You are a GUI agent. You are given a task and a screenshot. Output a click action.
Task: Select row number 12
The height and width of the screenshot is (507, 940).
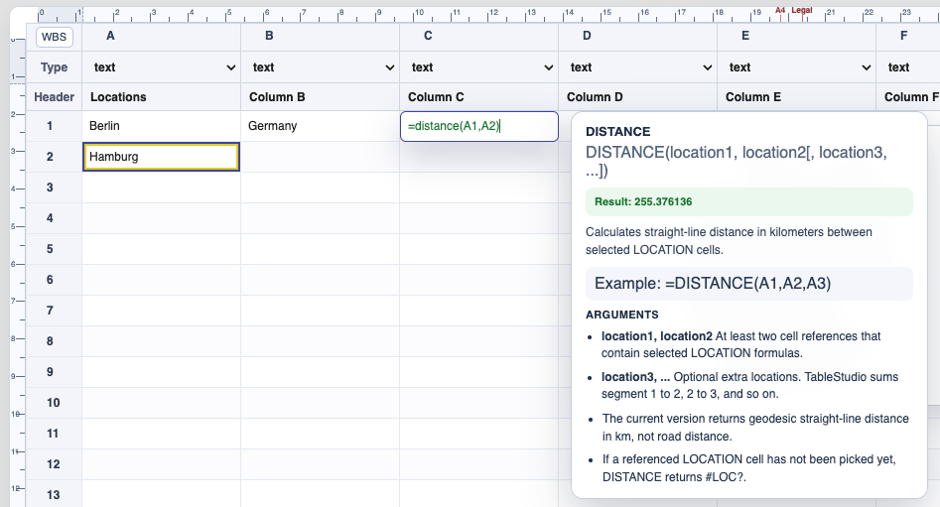coord(53,464)
